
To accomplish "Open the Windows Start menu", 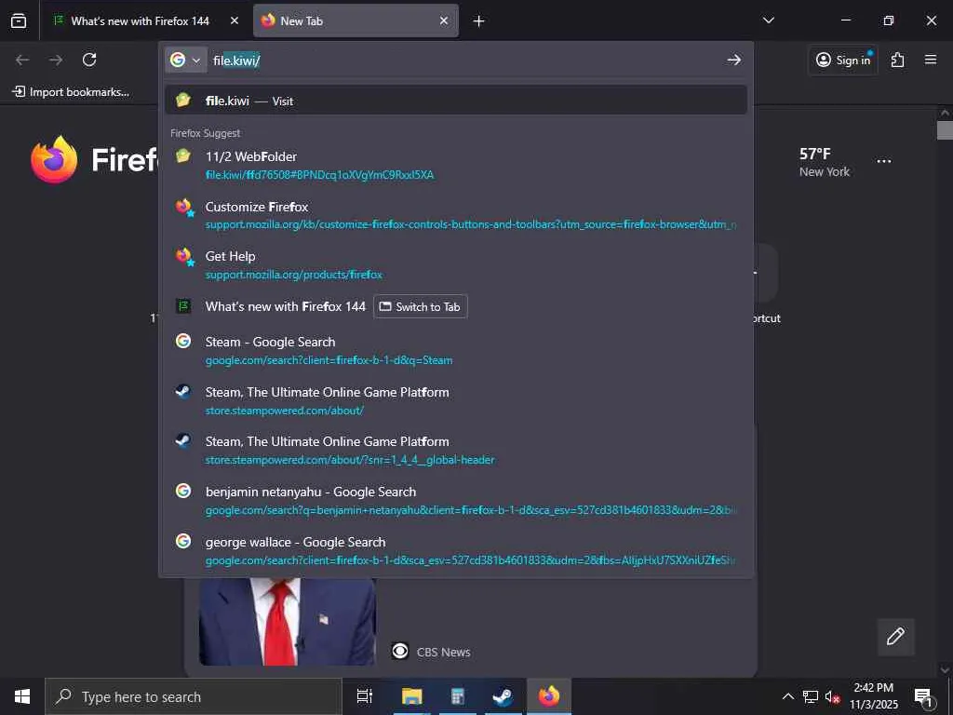I will 22,696.
